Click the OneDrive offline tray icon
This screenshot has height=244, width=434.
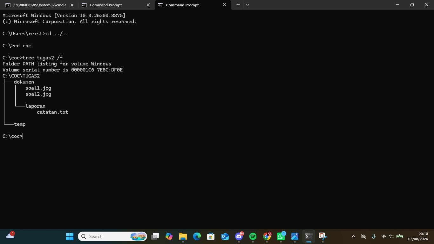tap(363, 236)
